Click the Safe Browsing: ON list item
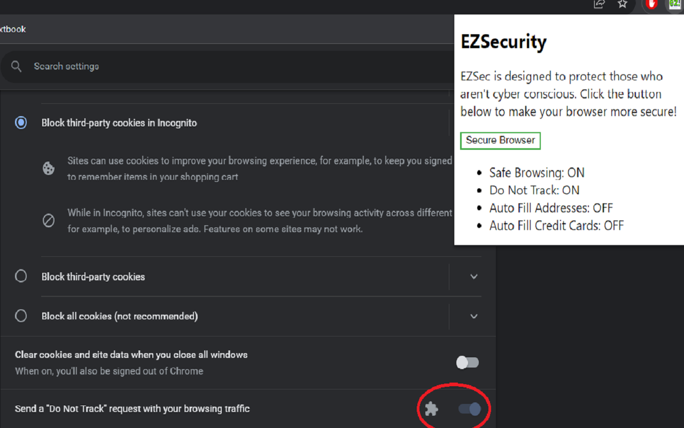 point(537,173)
